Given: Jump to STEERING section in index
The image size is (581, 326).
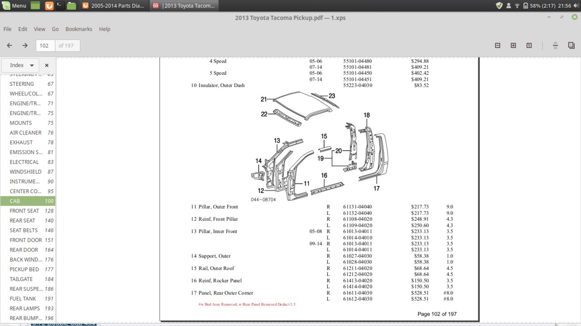Looking at the screenshot, I should tap(28, 84).
